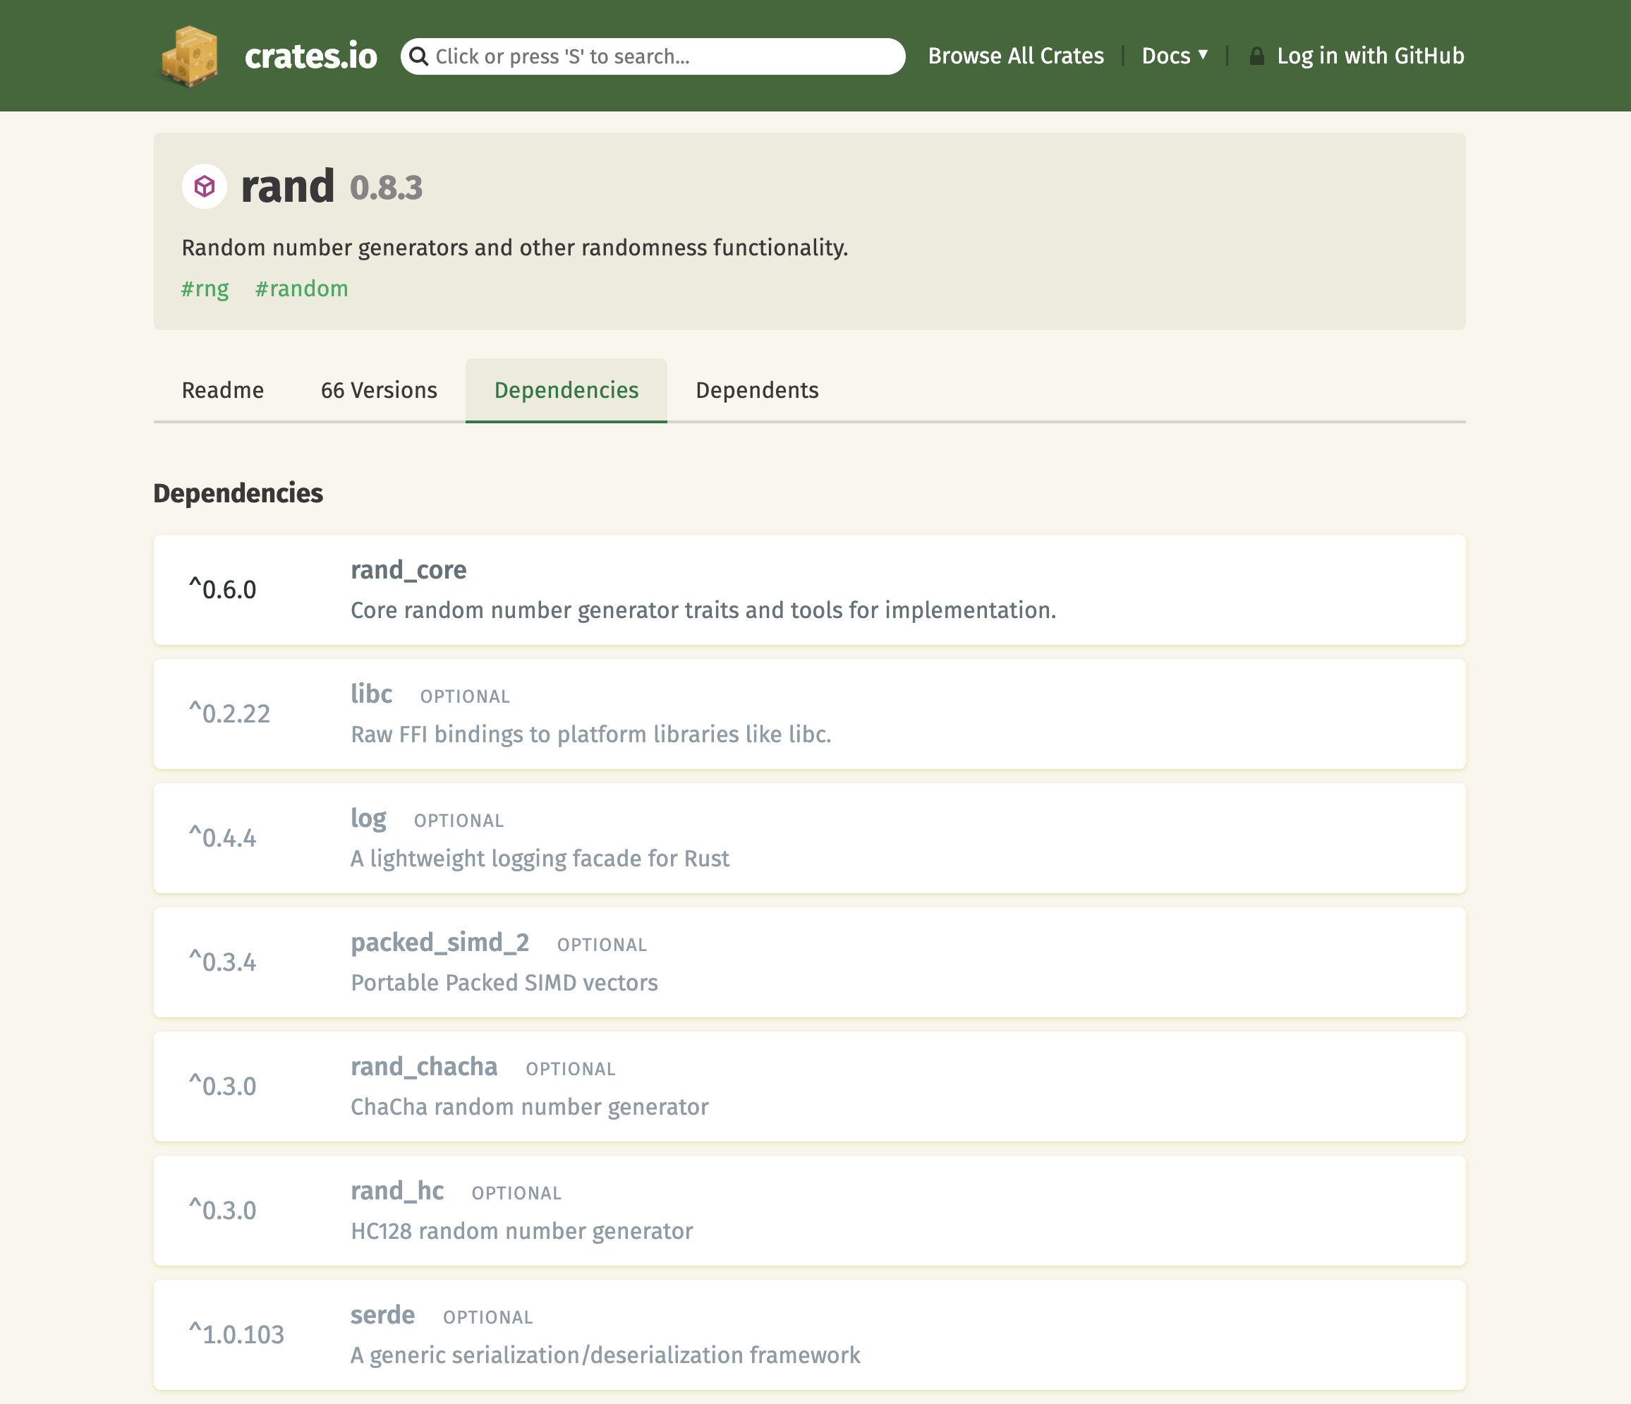Image resolution: width=1631 pixels, height=1404 pixels.
Task: Click version requirement ^0.2.22
Action: tap(229, 713)
